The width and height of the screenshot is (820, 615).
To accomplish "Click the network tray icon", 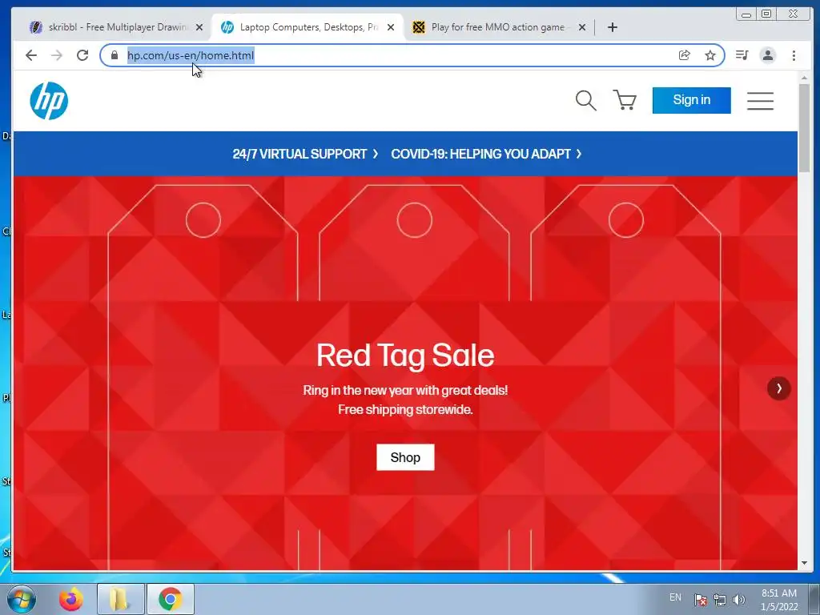I will [720, 599].
